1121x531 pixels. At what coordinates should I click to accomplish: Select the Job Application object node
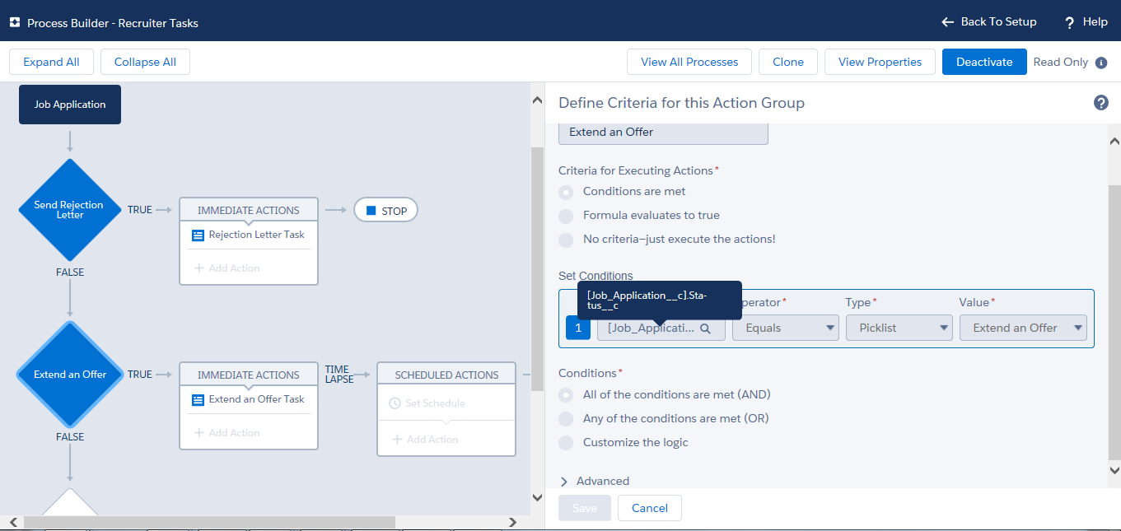(x=70, y=105)
